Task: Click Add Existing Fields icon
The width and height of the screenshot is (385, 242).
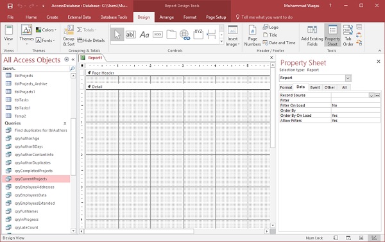Action: point(312,35)
